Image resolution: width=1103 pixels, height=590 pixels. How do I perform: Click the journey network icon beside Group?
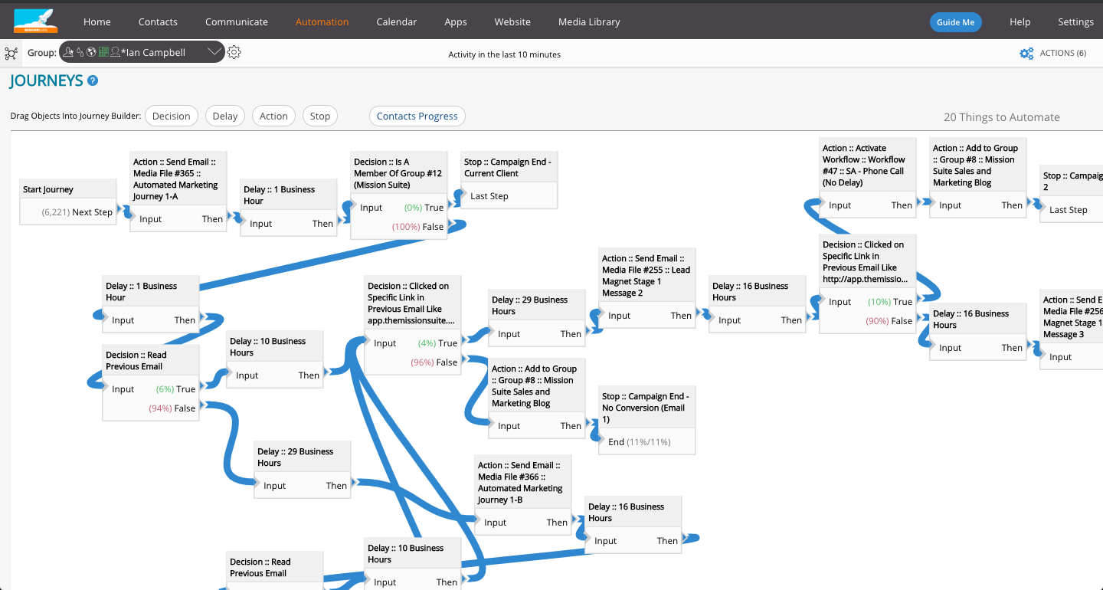(x=11, y=52)
